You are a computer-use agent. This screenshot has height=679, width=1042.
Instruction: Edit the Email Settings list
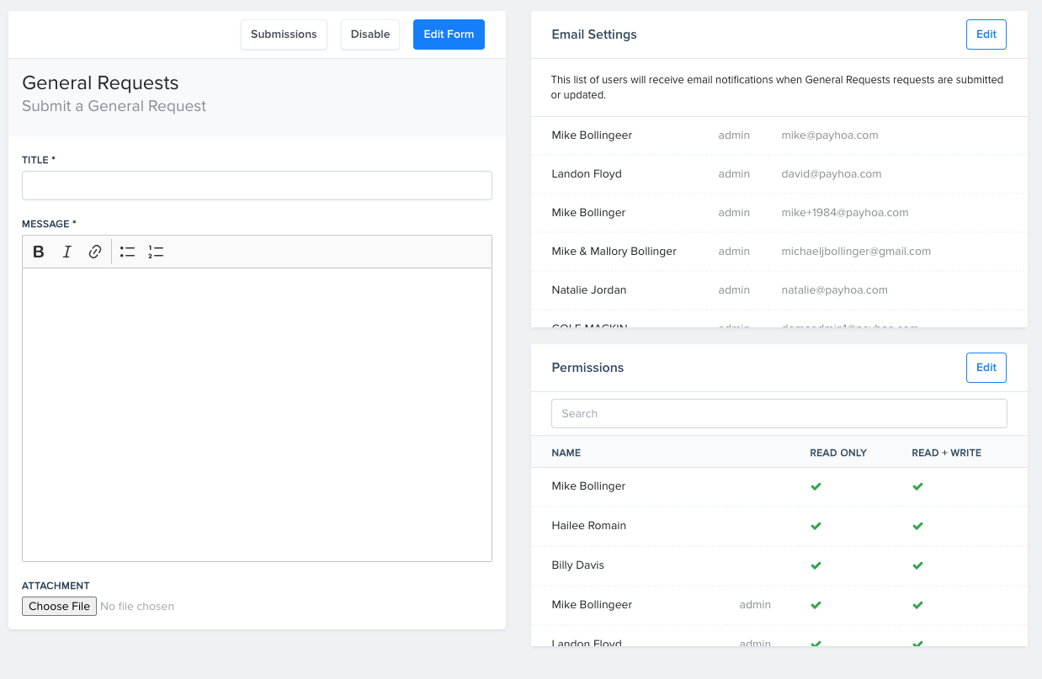click(x=986, y=34)
